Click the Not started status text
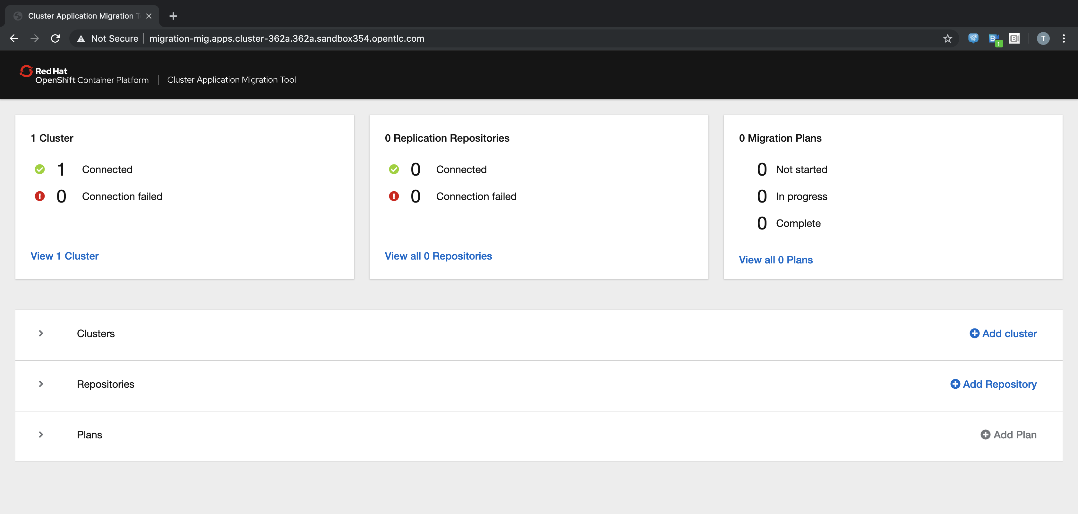Image resolution: width=1078 pixels, height=514 pixels. coord(801,169)
